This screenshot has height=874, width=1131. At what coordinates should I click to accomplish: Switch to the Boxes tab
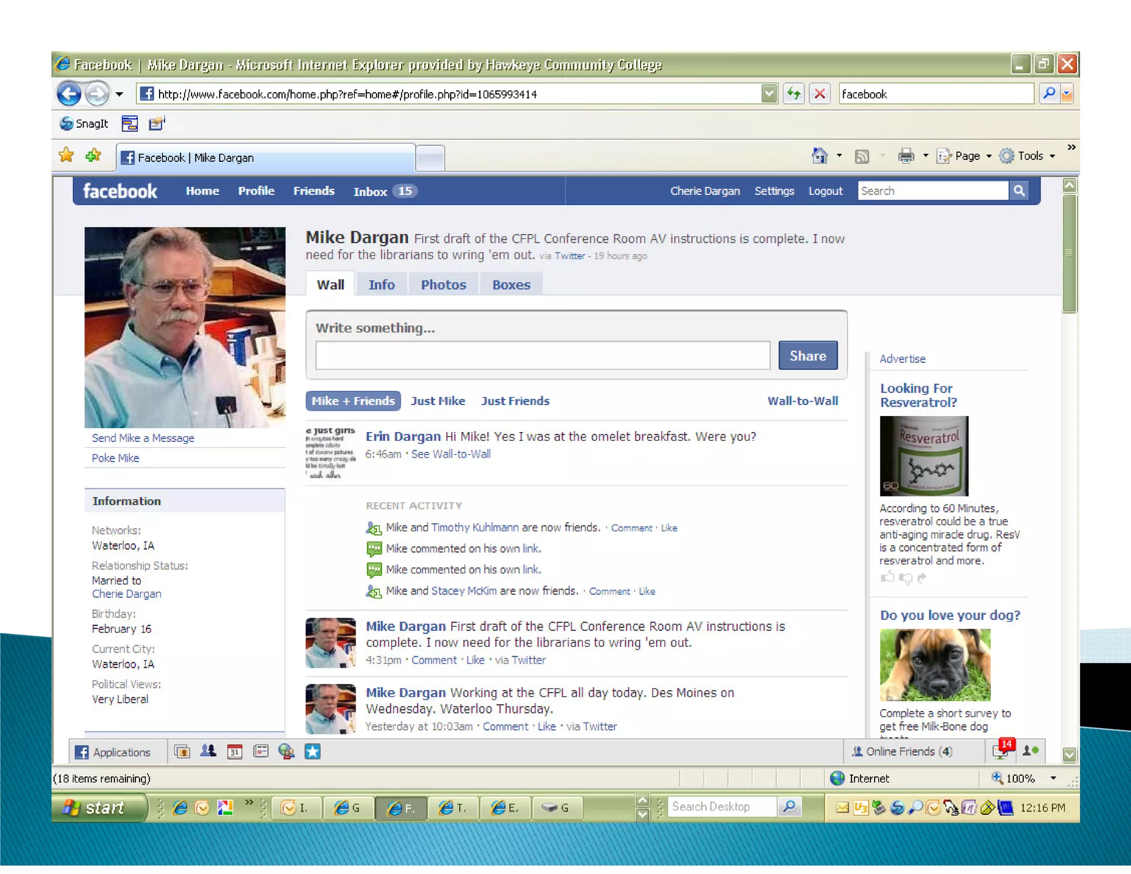[511, 285]
